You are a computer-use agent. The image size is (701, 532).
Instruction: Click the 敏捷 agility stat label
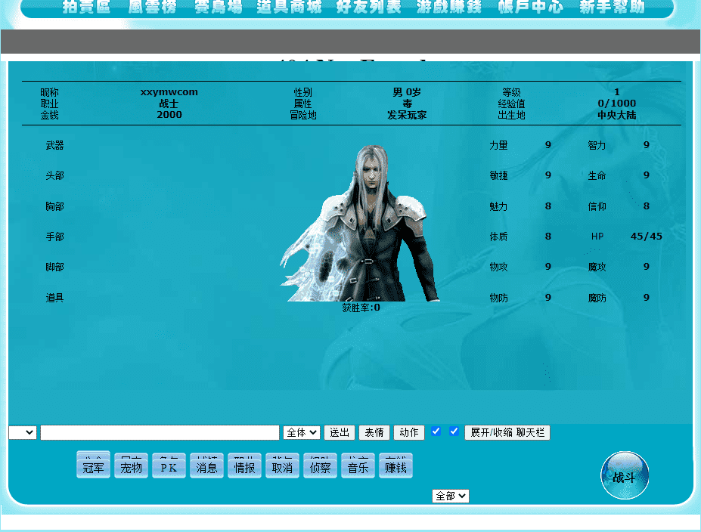[x=498, y=175]
